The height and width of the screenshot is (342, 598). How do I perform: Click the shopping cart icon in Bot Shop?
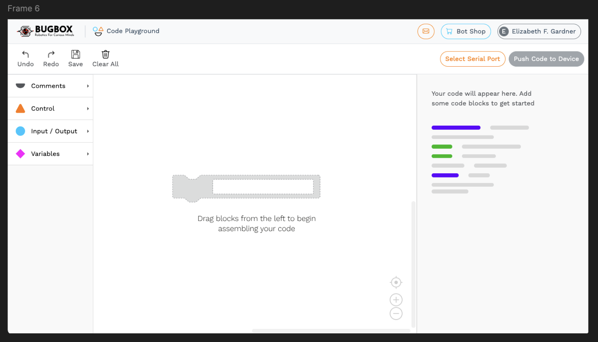[x=449, y=31]
